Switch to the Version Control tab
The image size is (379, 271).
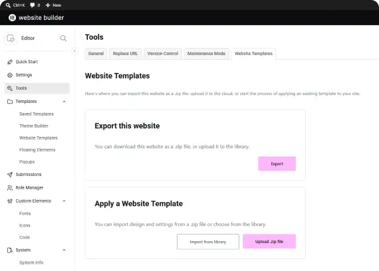tap(163, 54)
